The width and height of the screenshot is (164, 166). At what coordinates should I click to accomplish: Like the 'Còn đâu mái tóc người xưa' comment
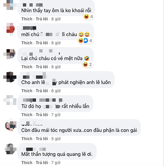pyautogui.click(x=27, y=139)
